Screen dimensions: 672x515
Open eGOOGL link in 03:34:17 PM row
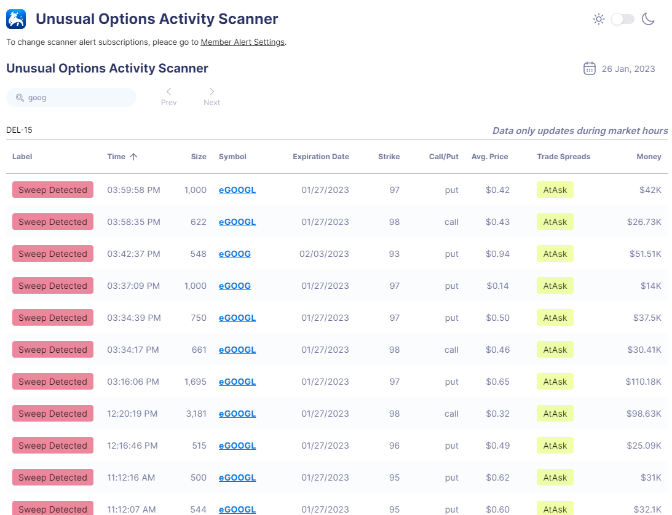point(237,350)
